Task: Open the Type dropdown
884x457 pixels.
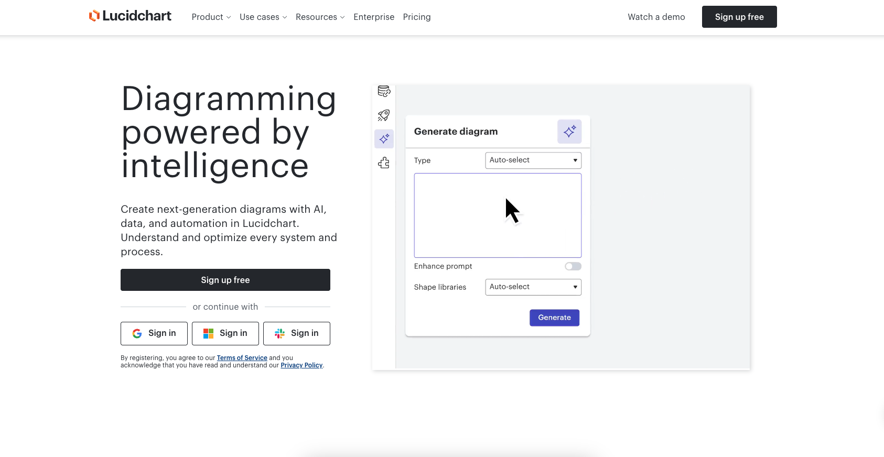Action: 533,160
